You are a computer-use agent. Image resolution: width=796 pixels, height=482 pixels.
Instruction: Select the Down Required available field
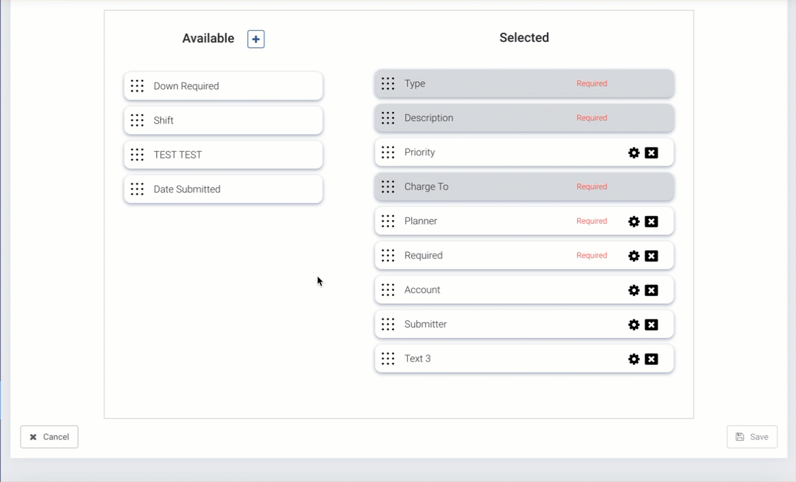[x=223, y=86]
